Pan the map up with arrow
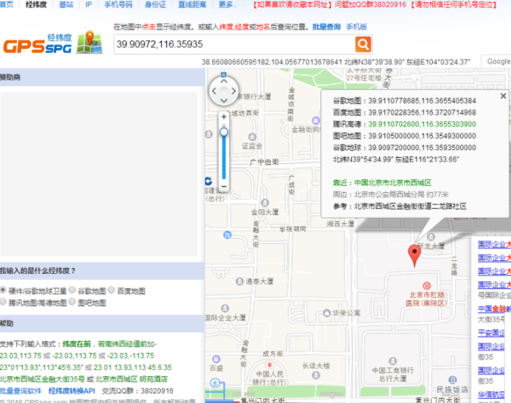Screen dimensions: 511x403 tap(224, 81)
